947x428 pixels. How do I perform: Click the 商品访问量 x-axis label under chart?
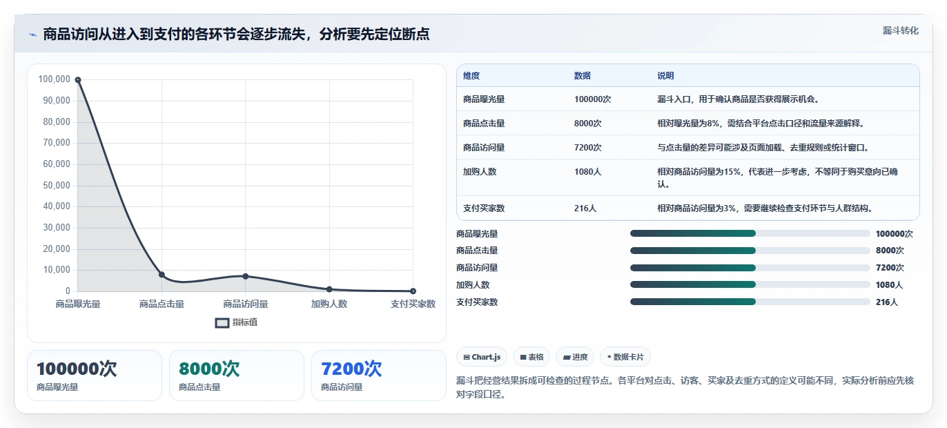[246, 304]
